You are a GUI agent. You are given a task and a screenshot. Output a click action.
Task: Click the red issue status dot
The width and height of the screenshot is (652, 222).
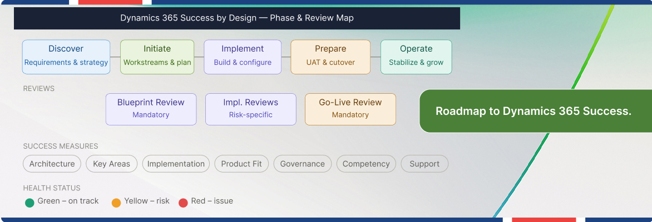point(184,203)
